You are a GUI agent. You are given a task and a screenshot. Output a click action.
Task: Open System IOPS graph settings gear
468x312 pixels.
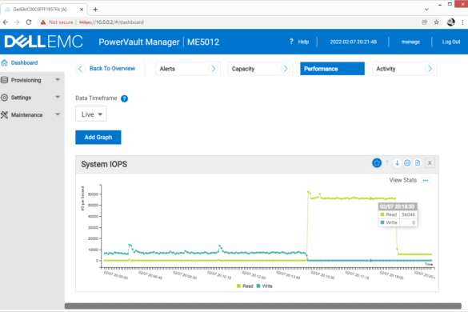click(407, 163)
